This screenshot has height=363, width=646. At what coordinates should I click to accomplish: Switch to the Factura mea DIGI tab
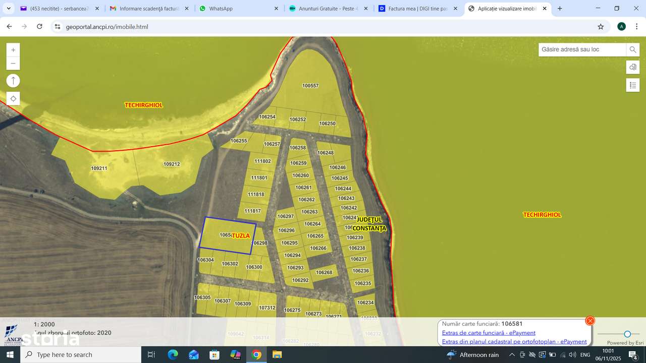pyautogui.click(x=418, y=9)
